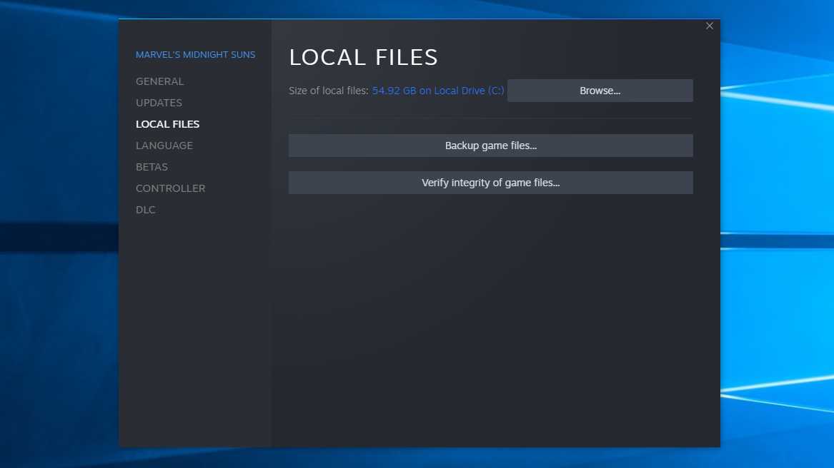Open DLC to manage downloadable content
Viewport: 834px width, 468px height.
(145, 209)
